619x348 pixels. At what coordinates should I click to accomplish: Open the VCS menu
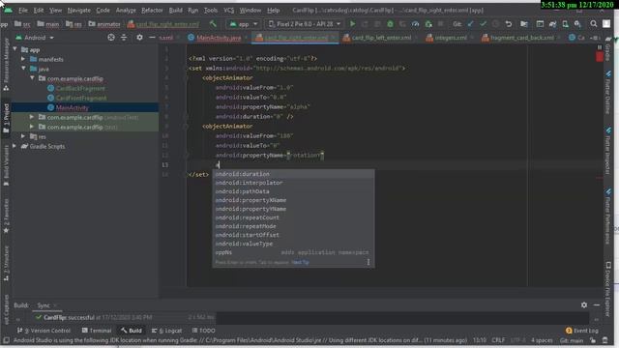click(x=228, y=11)
